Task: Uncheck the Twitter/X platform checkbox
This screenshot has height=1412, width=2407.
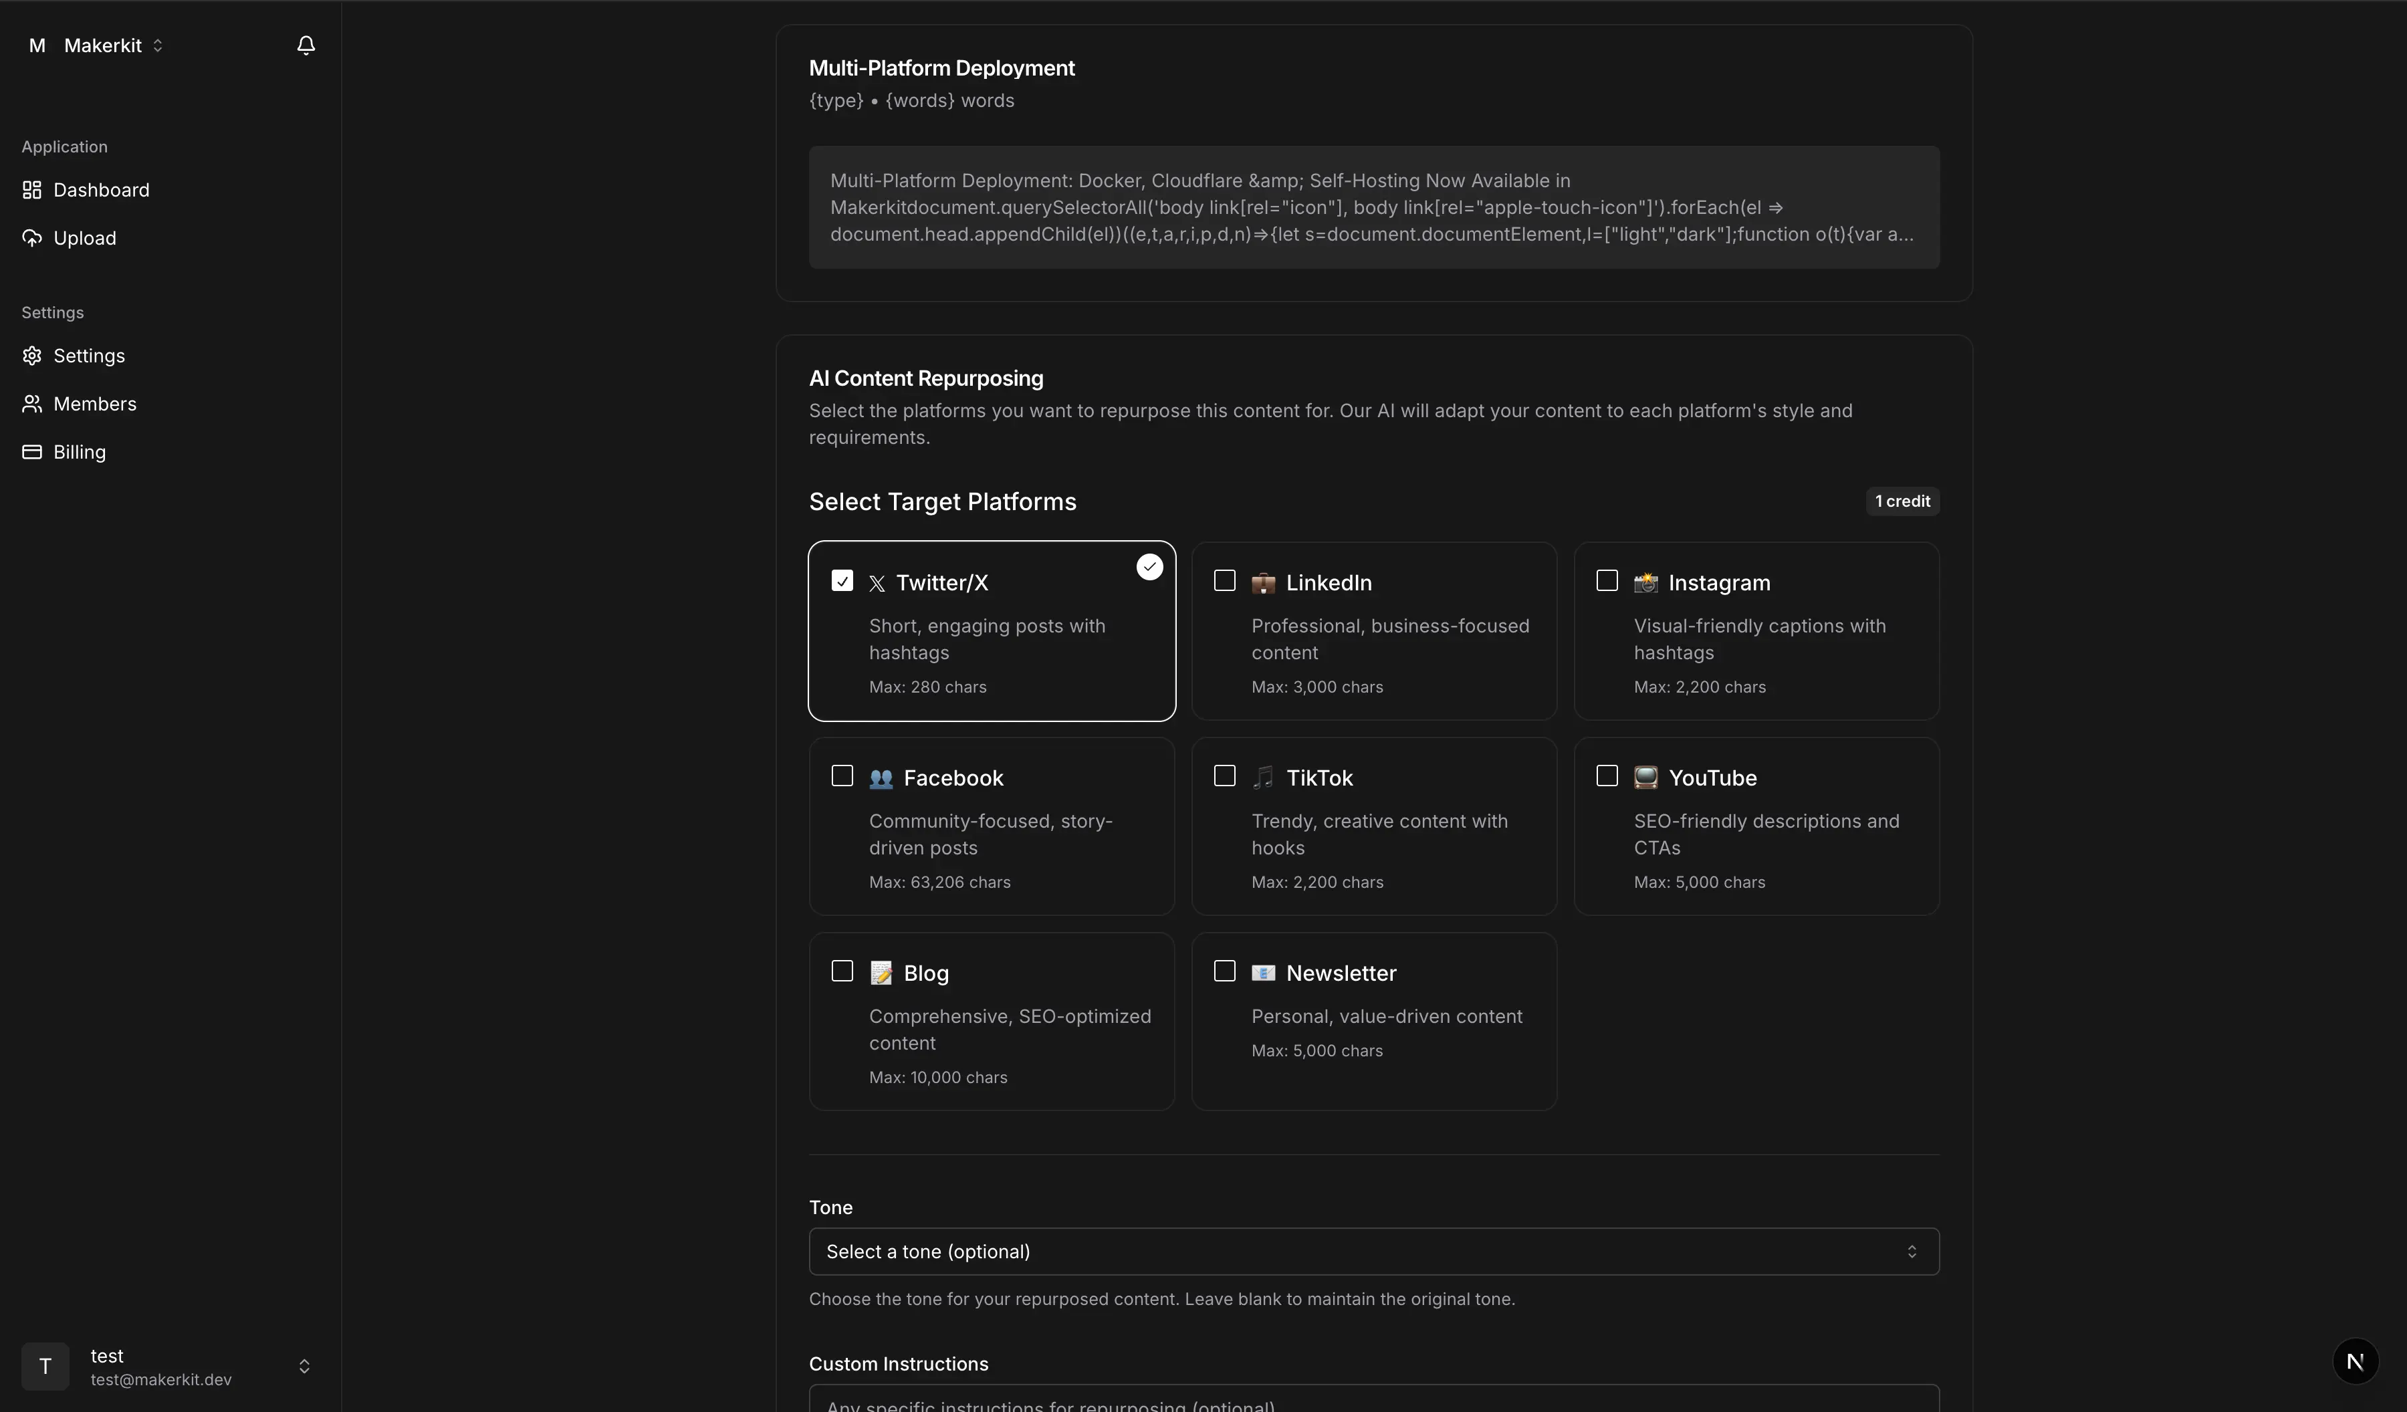Action: click(842, 581)
